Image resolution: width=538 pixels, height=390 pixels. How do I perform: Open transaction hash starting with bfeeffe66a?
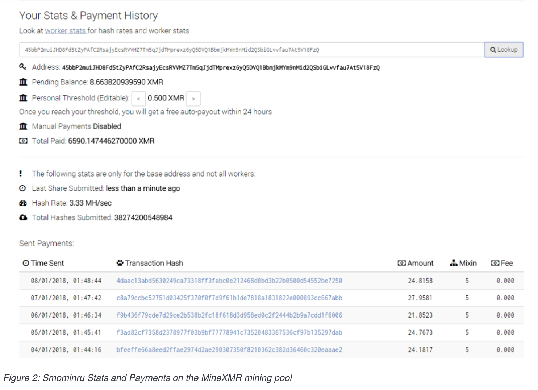(x=229, y=349)
